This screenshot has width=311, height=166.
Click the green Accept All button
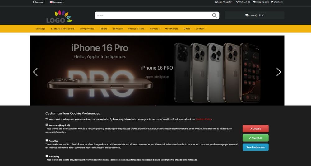pyautogui.click(x=255, y=138)
